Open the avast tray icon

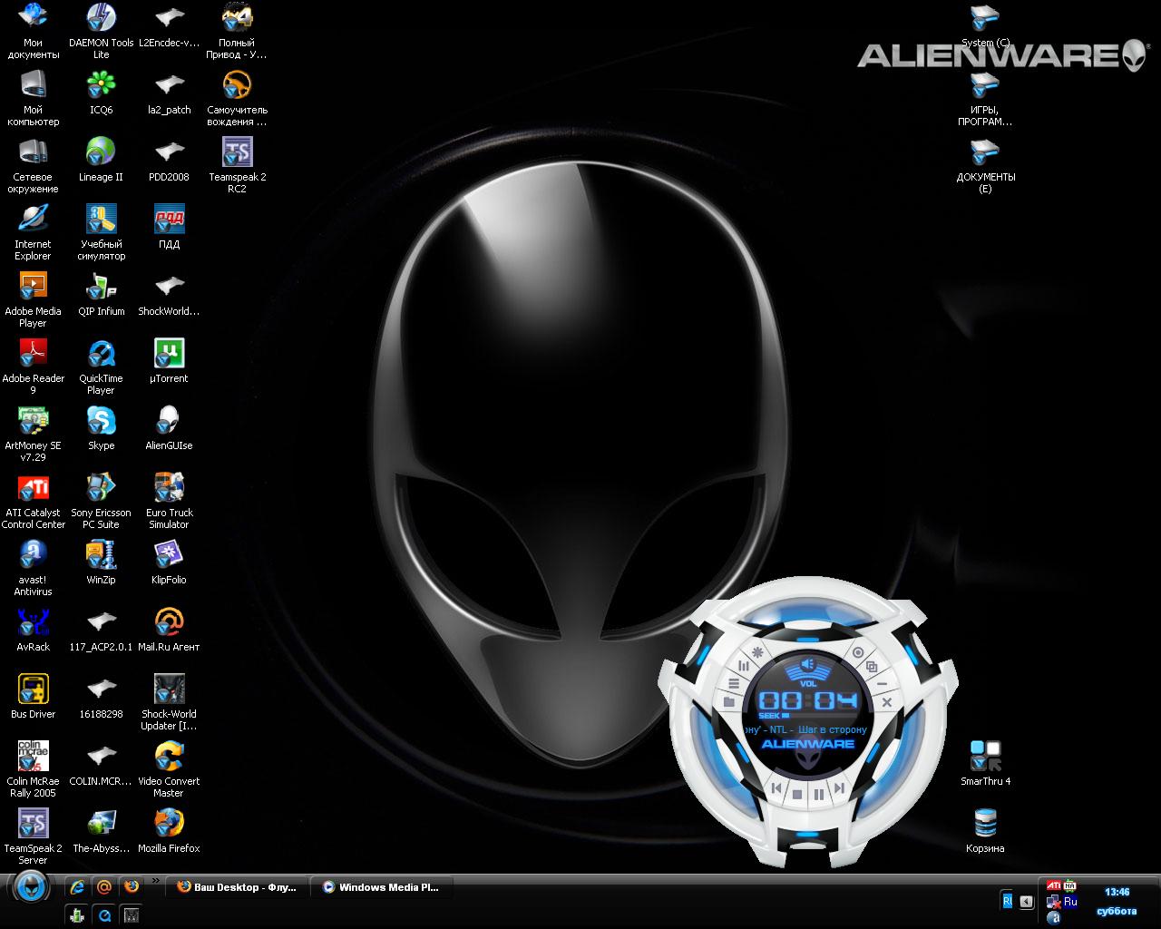1054,918
